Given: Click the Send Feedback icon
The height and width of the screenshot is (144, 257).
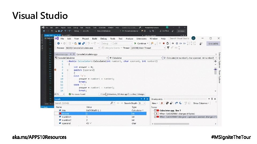Looking at the screenshot, I should (201, 43).
